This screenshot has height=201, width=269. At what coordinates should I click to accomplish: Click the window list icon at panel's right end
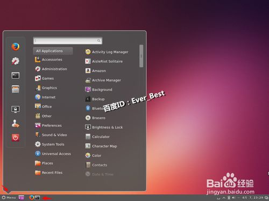click(266, 198)
